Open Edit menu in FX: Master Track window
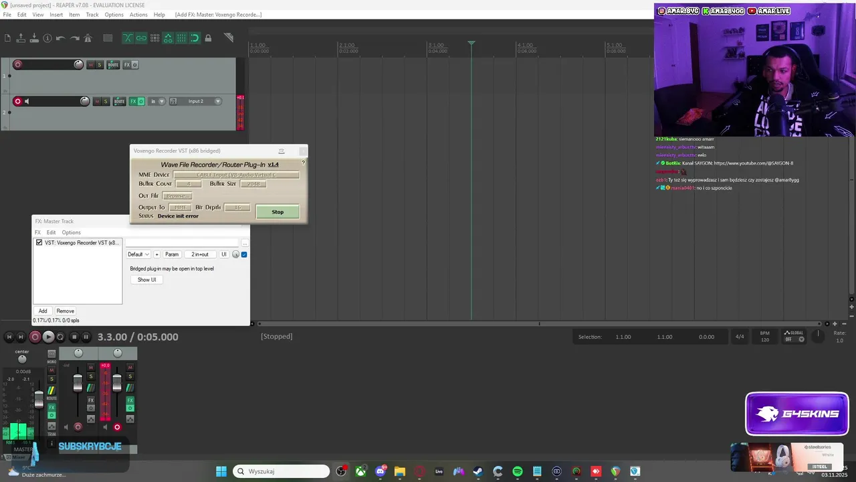 pyautogui.click(x=51, y=232)
